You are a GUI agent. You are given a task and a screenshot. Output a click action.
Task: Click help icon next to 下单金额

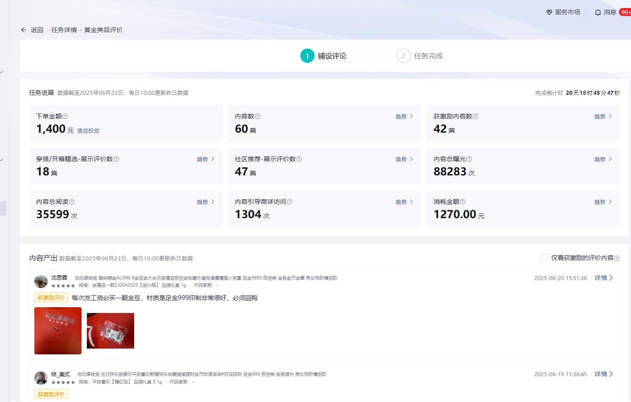pos(65,116)
